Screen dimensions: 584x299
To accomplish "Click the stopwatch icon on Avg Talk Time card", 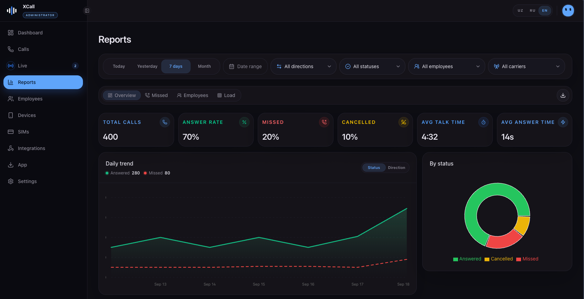I will coord(484,122).
